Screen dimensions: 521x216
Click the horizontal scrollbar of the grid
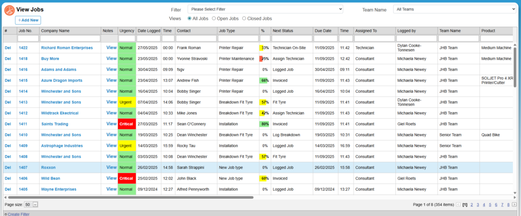(131, 197)
